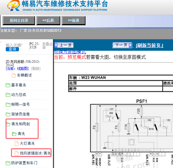The image size is (173, 168).
Task: Go to previous page 上一页
Action: click(64, 45)
